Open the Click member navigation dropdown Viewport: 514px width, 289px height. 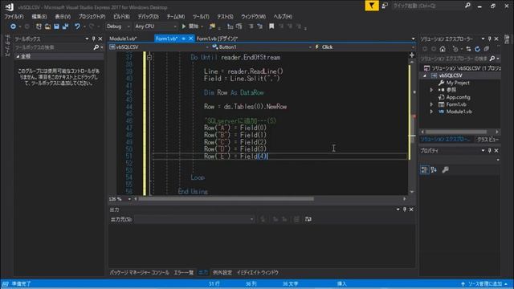point(365,47)
